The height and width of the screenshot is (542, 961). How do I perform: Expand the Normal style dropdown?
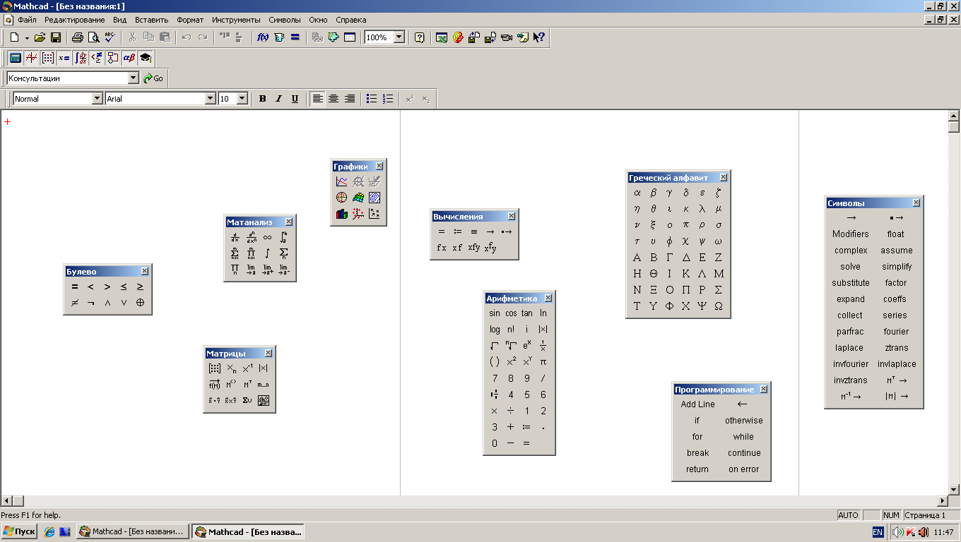(98, 99)
